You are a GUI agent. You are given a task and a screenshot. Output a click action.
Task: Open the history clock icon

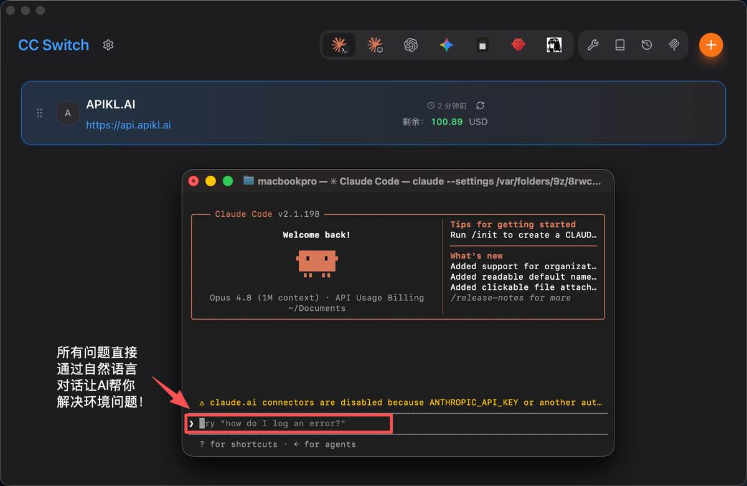click(647, 45)
